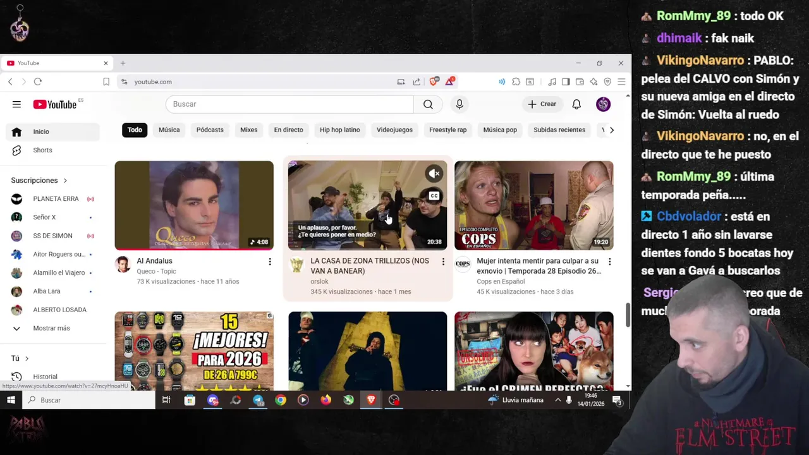809x455 pixels.
Task: Bookmark this page with the bookmark icon
Action: coord(106,82)
